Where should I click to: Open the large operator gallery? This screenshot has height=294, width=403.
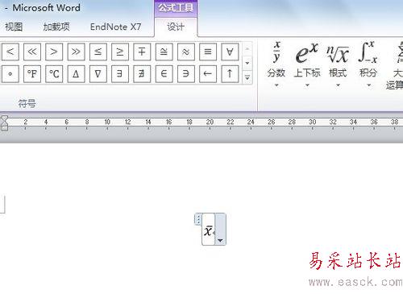pos(395,66)
